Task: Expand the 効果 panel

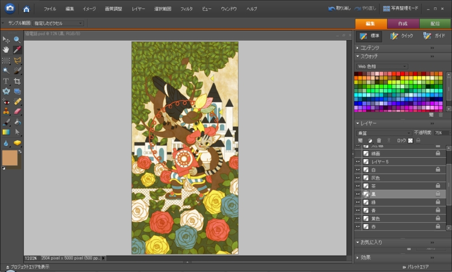Action: [x=358, y=257]
